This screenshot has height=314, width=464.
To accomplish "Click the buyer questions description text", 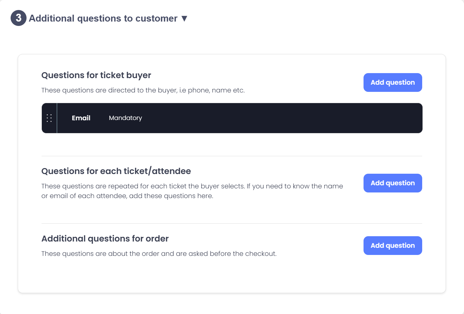I will [143, 90].
